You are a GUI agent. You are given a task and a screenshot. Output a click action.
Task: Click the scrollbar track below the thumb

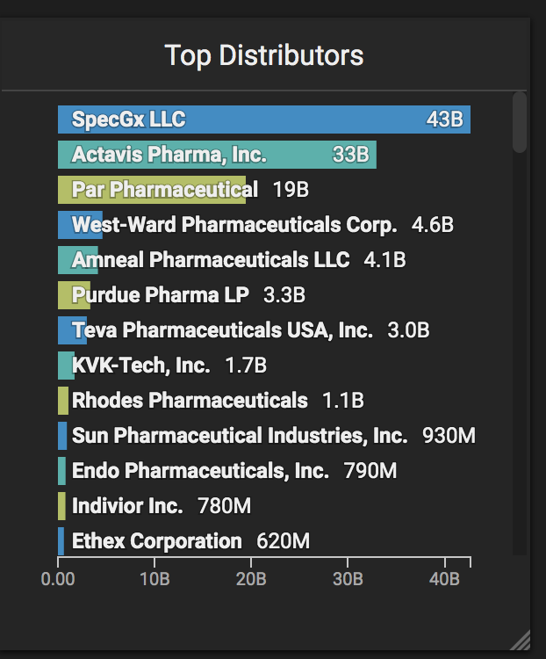(x=520, y=354)
